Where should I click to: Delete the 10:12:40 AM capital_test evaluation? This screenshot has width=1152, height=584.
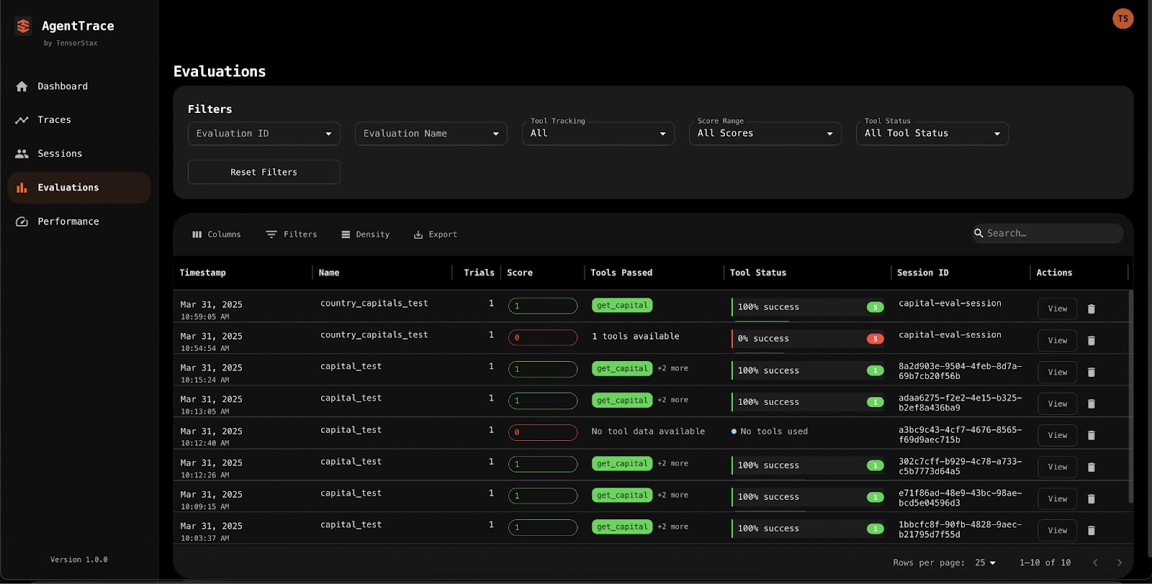point(1092,435)
